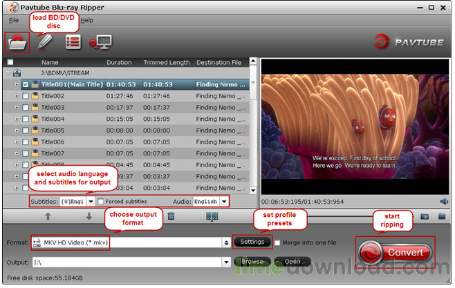455x288 pixels.
Task: Click inside the Output path field
Action: point(128,262)
